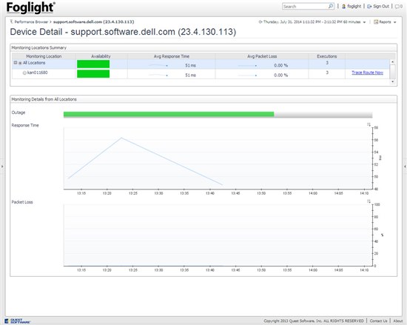The width and height of the screenshot is (407, 325).
Task: Click the Monitoring Details from All Locations title
Action: [44, 99]
